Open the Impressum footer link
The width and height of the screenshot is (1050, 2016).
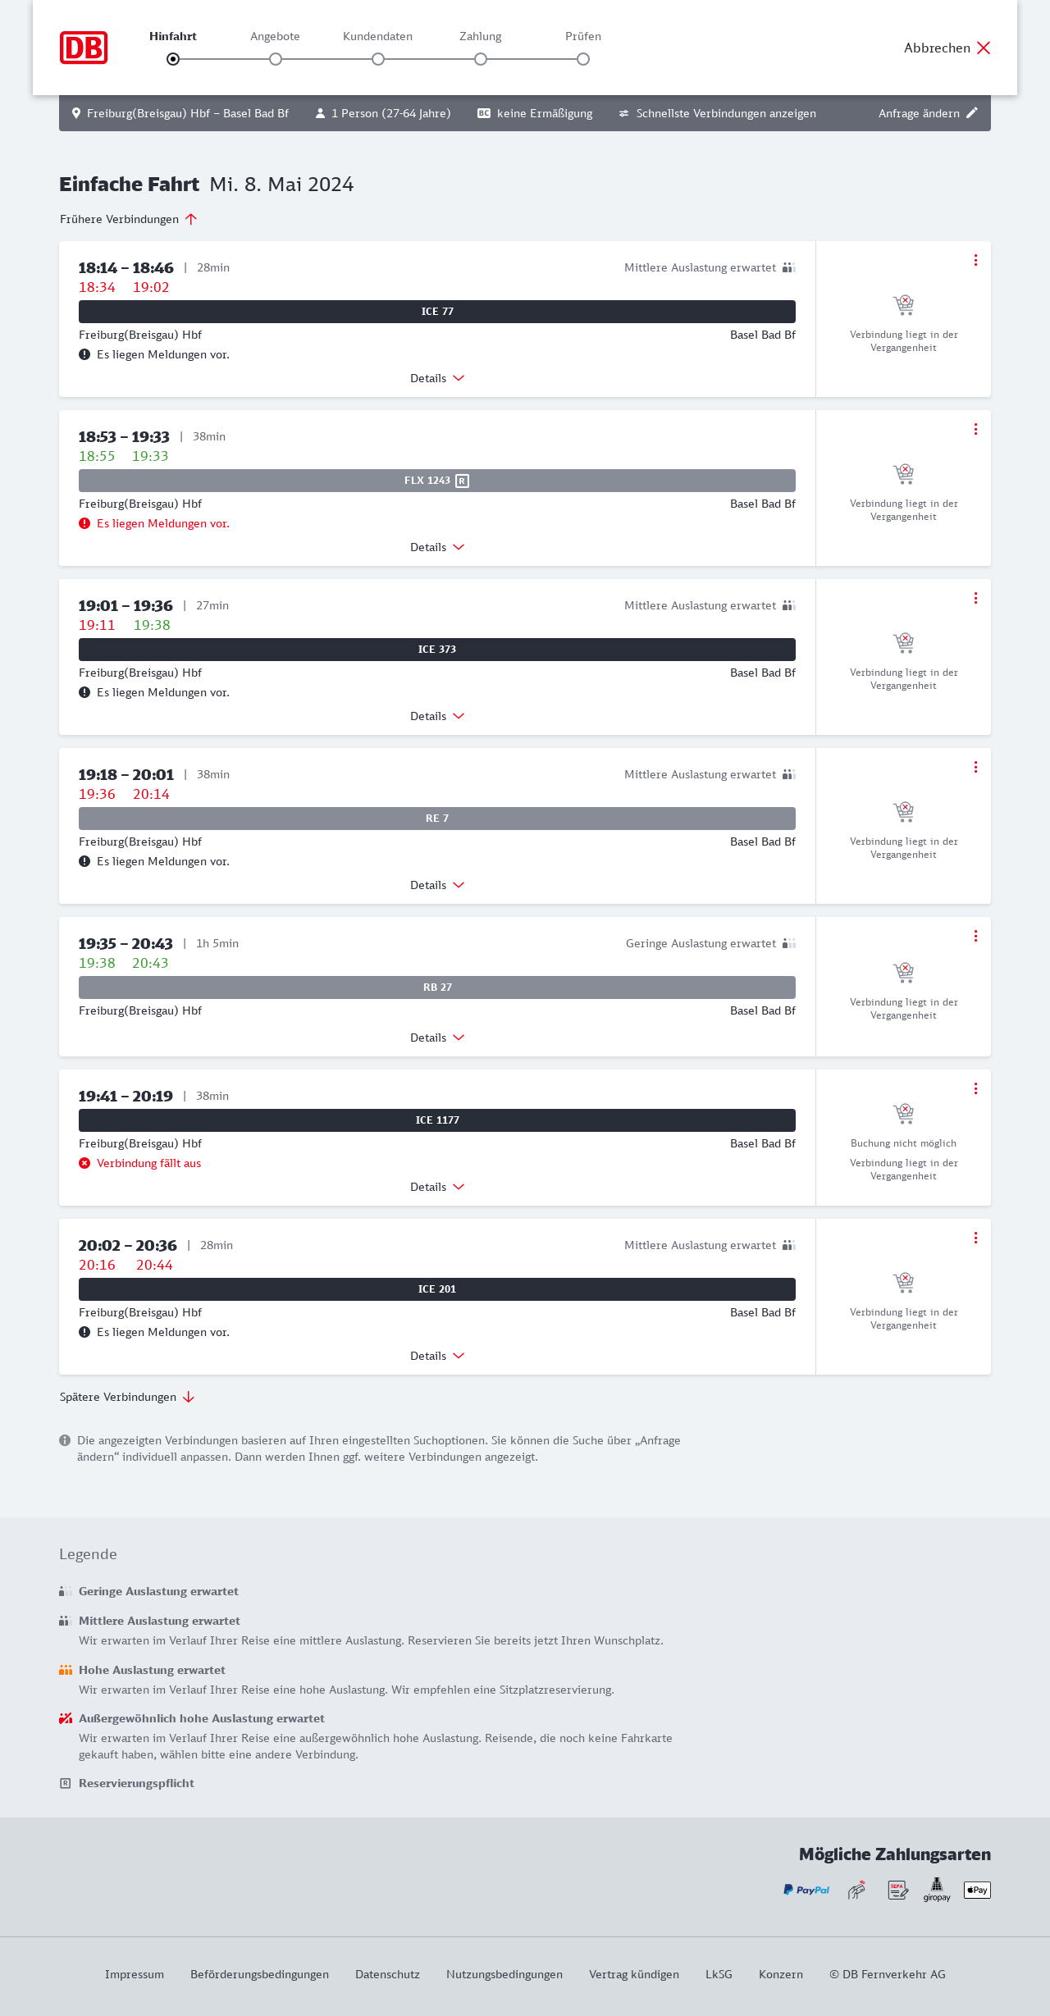pyautogui.click(x=135, y=1974)
